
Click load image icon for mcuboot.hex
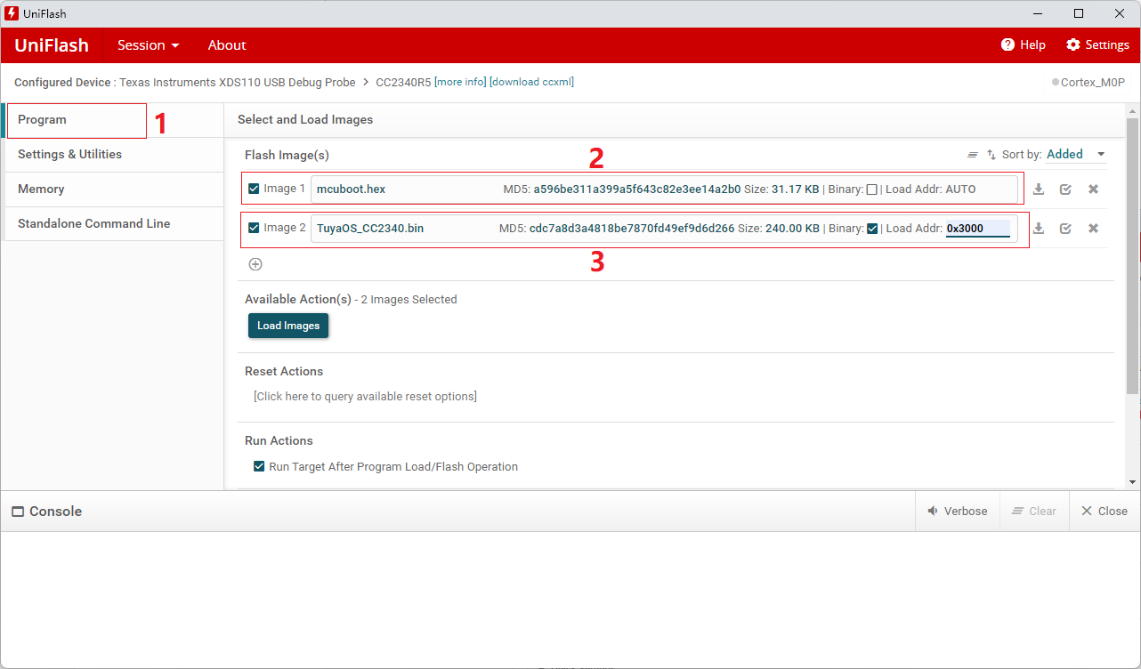[x=1039, y=189]
